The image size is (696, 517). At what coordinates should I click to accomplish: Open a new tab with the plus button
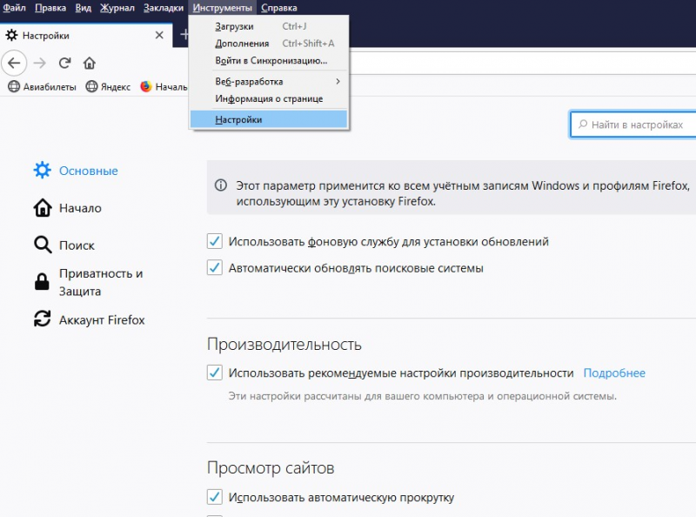pyautogui.click(x=185, y=36)
